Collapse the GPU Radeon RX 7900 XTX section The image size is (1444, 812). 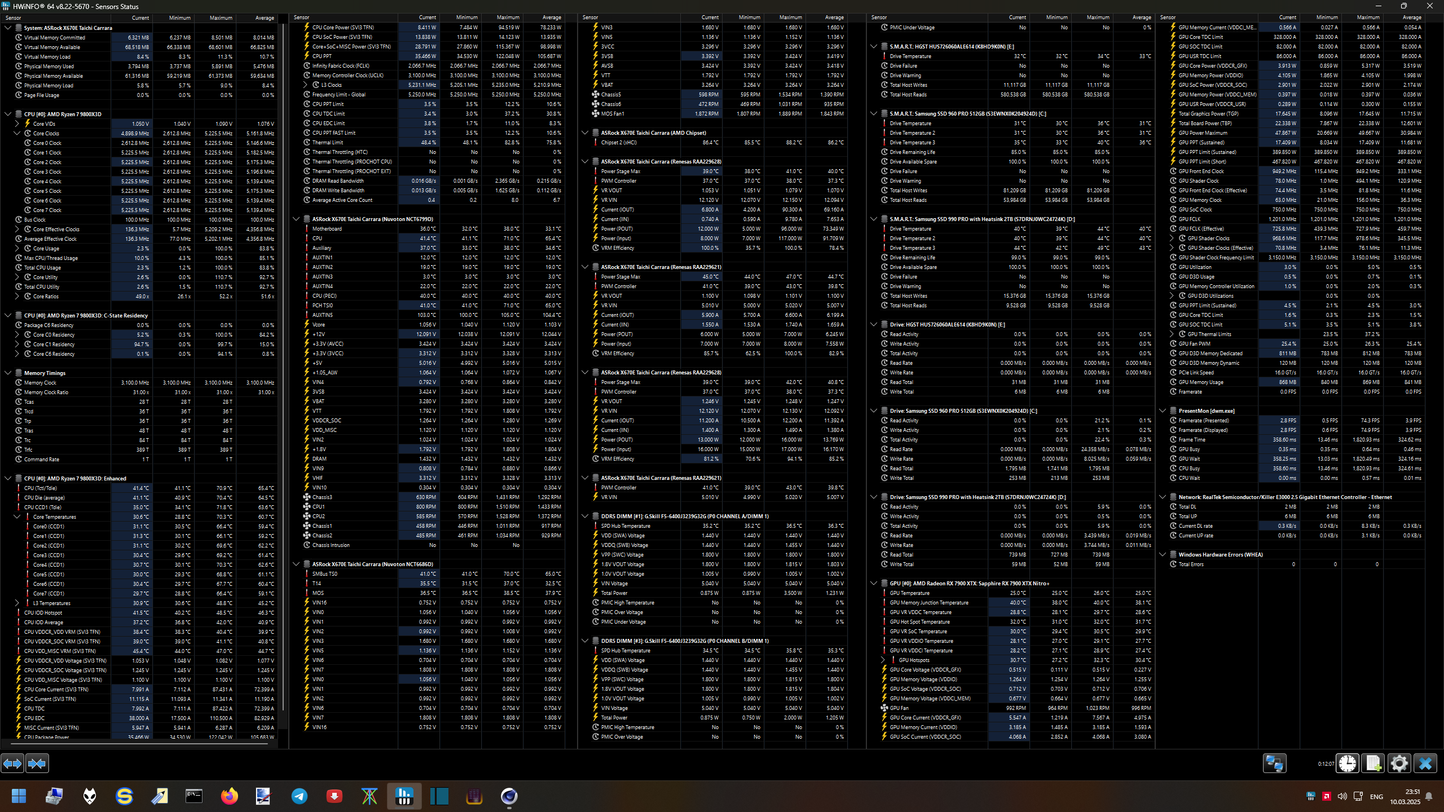pos(874,583)
